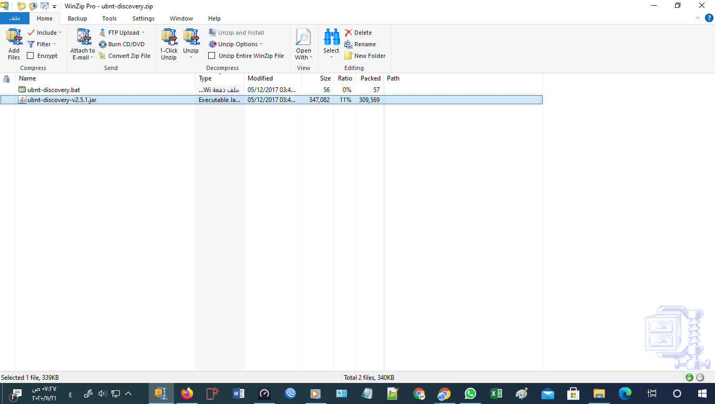Run 1-Click Unzip
This screenshot has width=715, height=404.
169,45
